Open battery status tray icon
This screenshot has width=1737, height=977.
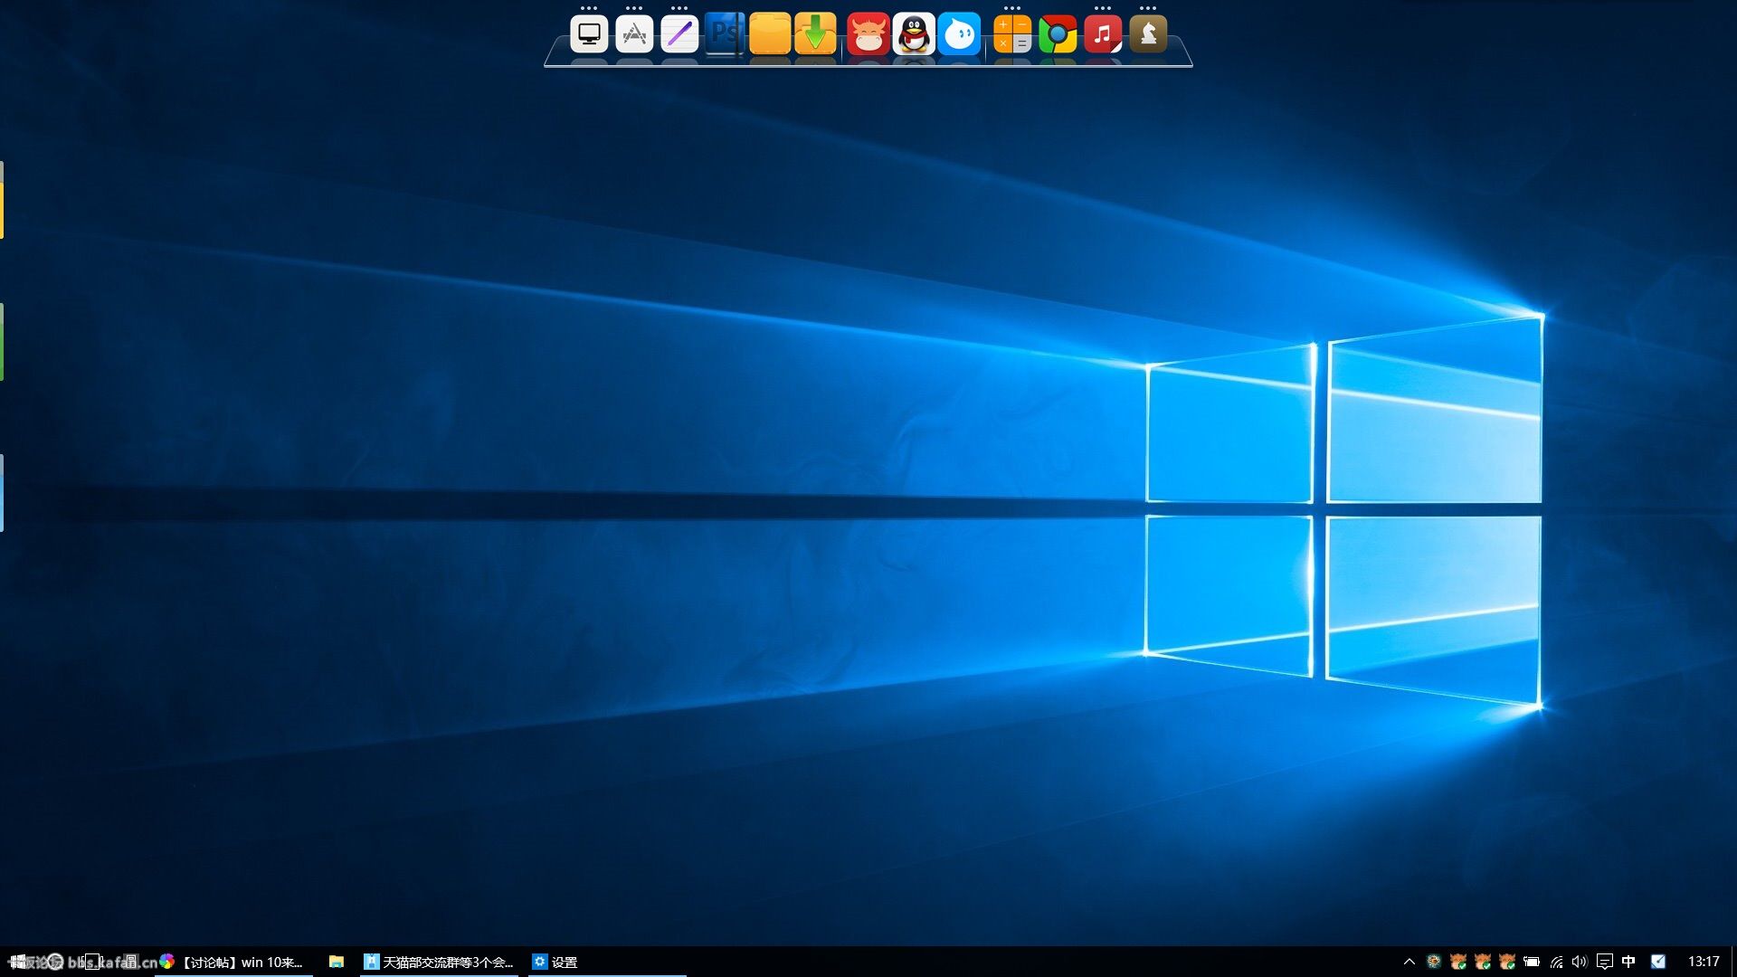(x=1532, y=962)
